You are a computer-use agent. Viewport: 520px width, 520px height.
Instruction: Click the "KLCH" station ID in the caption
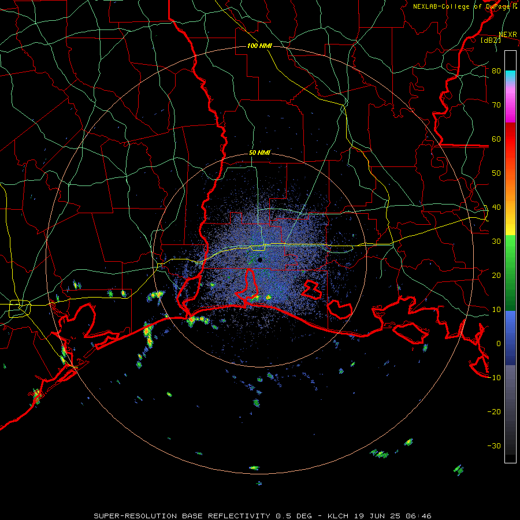tap(337, 516)
